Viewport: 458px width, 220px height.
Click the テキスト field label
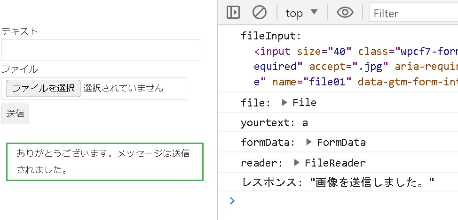pos(20,31)
